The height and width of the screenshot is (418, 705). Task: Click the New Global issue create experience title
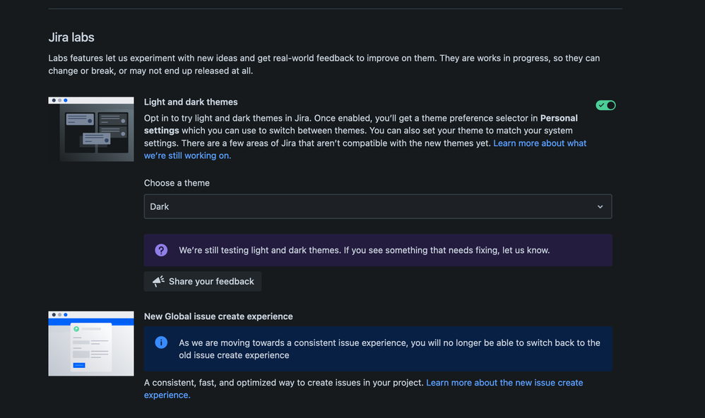point(218,316)
